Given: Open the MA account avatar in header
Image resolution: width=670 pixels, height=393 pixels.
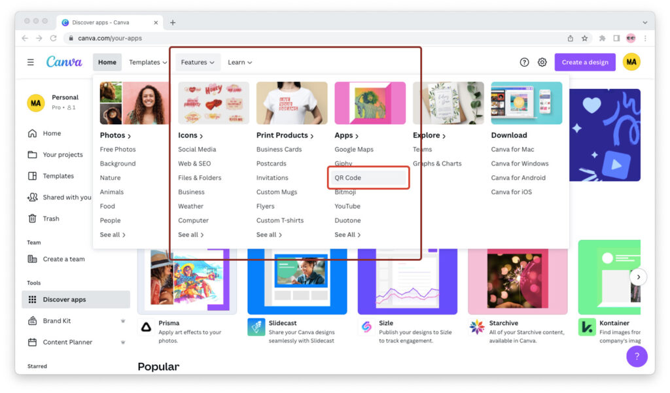Looking at the screenshot, I should point(631,62).
